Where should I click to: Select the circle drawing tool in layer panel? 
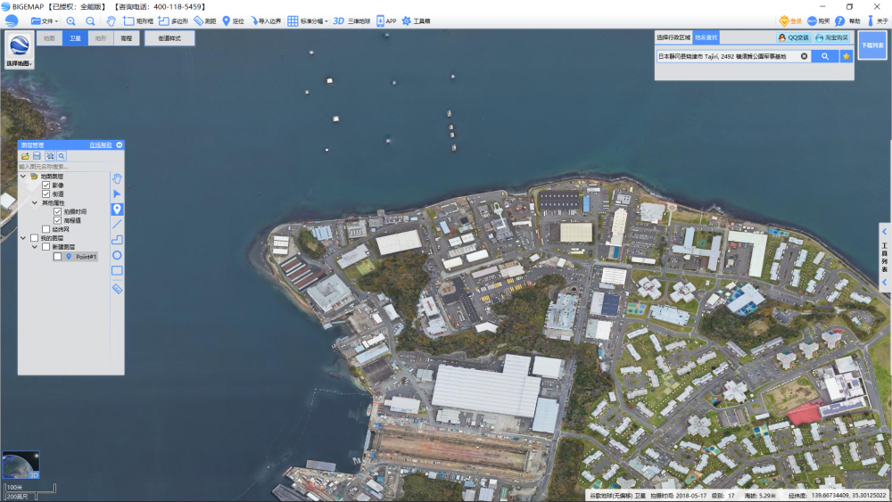pyautogui.click(x=117, y=255)
